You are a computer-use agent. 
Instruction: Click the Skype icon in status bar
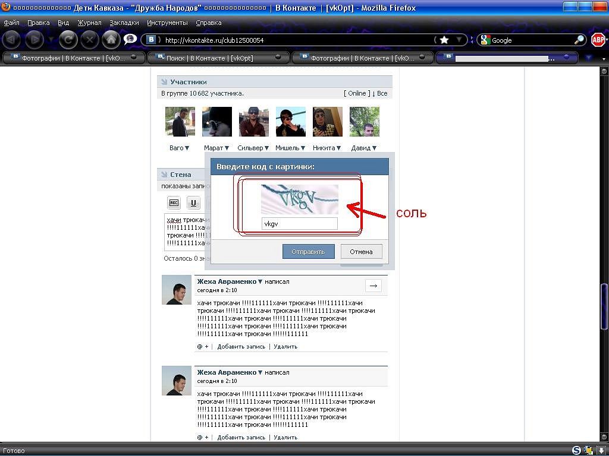[x=576, y=450]
